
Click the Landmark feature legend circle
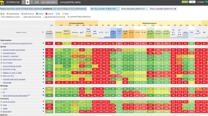pos(69,17)
